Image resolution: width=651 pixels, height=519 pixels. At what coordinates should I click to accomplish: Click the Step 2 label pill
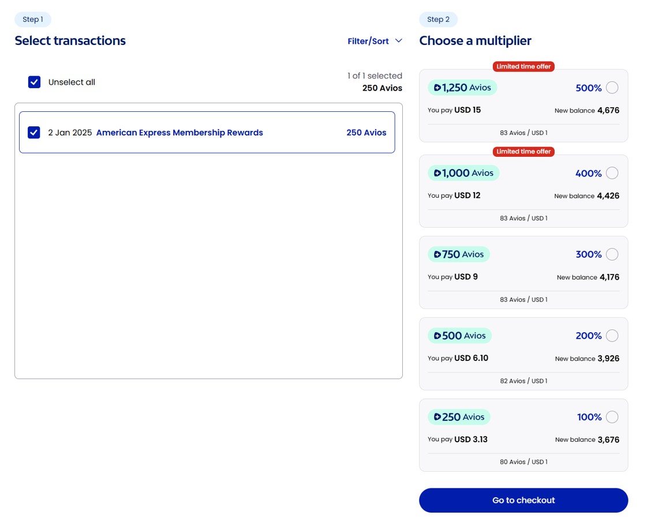(x=438, y=20)
